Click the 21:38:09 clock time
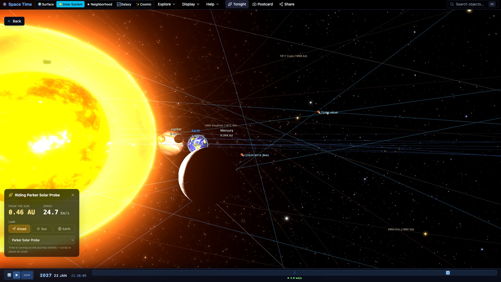 79,276
